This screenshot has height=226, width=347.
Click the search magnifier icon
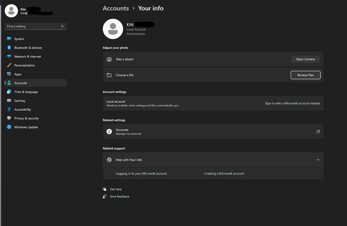coord(62,26)
